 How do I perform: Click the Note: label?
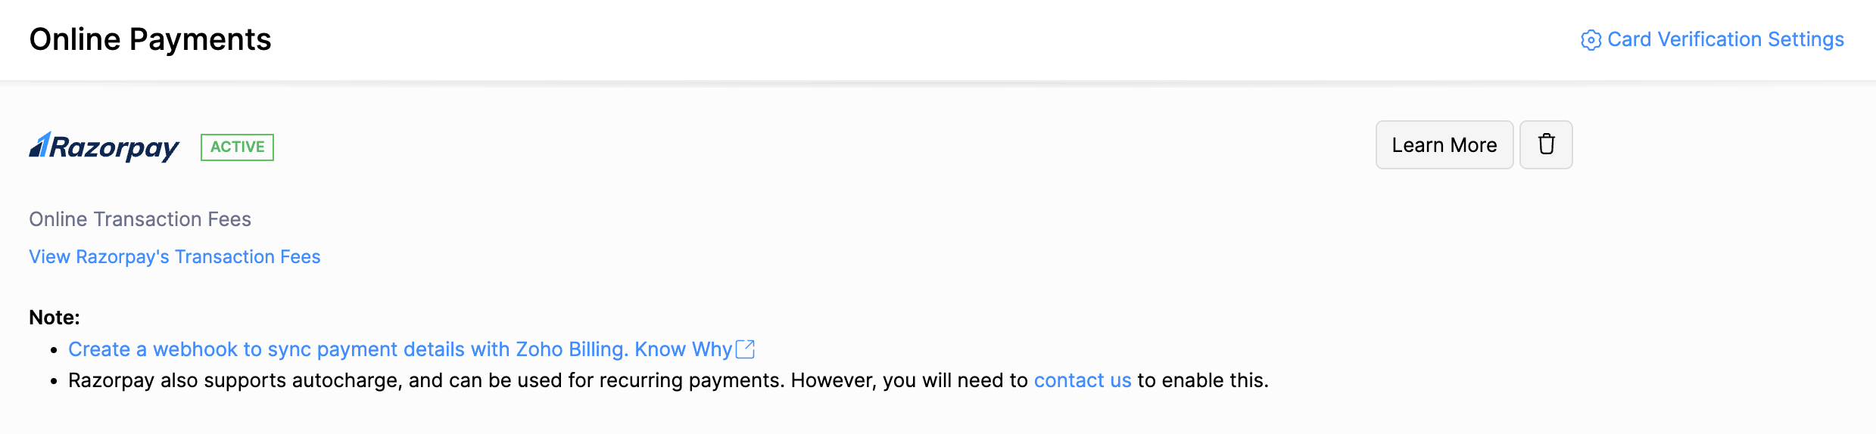pos(55,318)
